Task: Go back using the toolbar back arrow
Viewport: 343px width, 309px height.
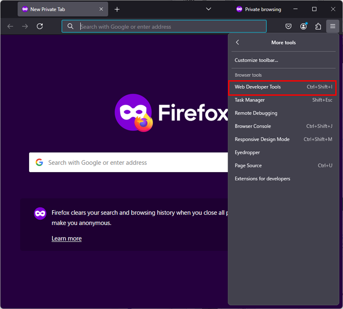Action: point(10,27)
